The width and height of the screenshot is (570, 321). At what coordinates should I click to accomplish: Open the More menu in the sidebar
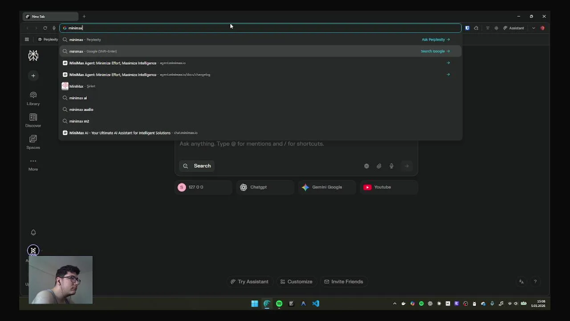(x=33, y=164)
